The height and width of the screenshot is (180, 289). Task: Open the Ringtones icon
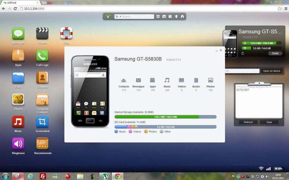(18, 144)
